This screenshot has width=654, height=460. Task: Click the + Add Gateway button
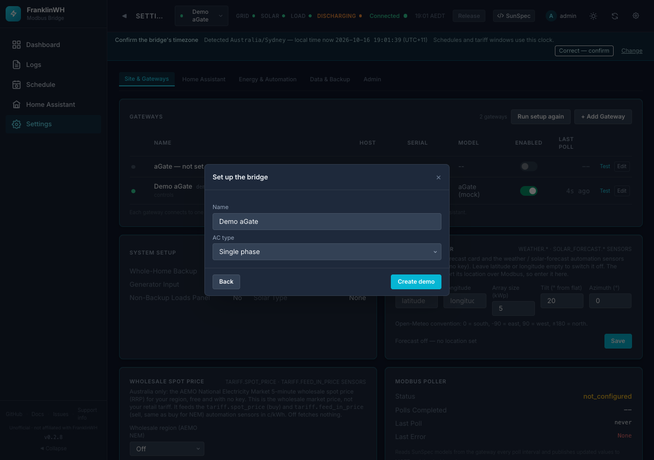(x=603, y=117)
